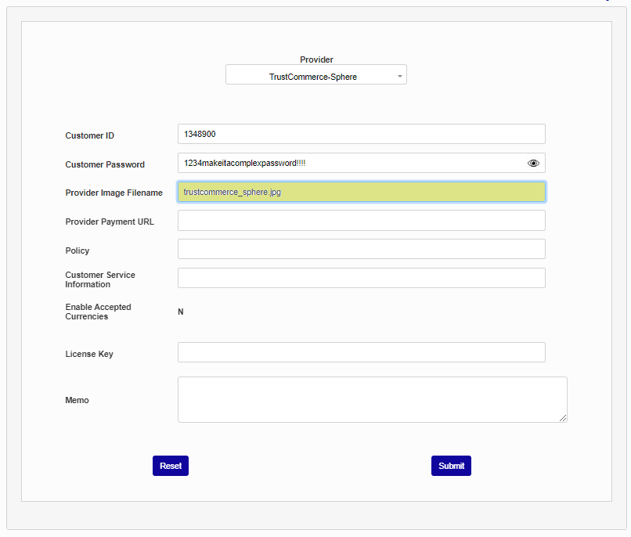
Task: Click the Provider Image Filename label
Action: point(114,193)
